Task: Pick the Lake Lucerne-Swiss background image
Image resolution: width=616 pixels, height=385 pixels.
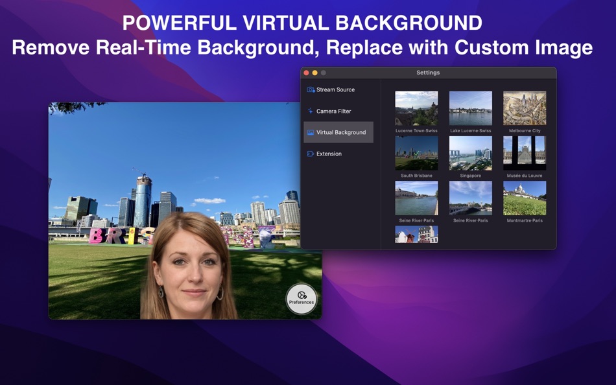Action: coord(471,108)
